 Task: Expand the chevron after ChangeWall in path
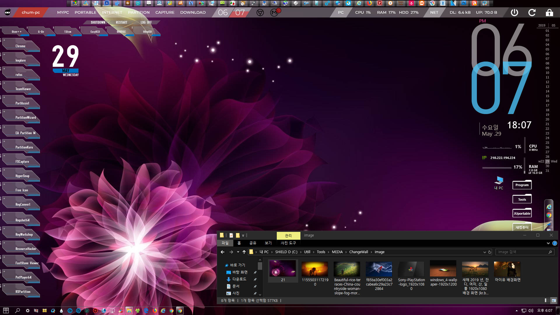click(371, 252)
